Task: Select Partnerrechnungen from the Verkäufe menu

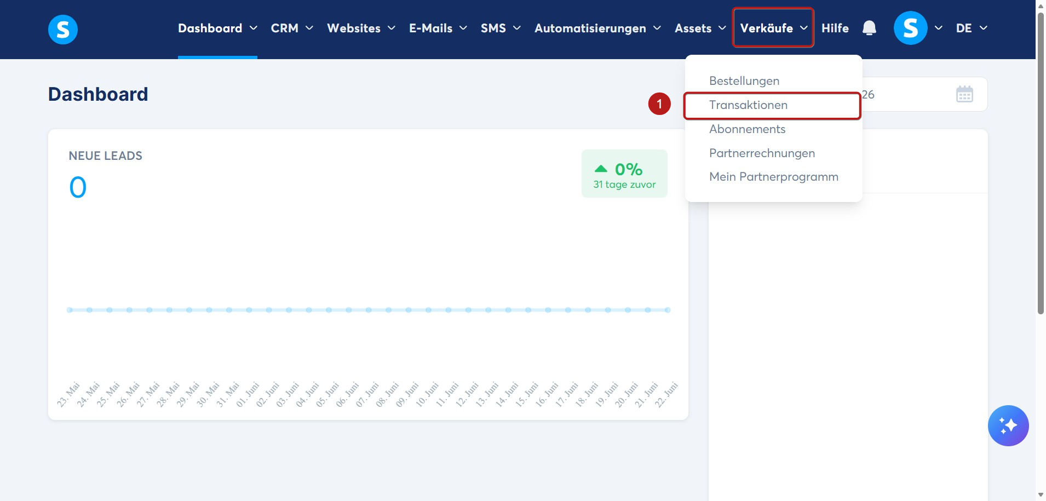Action: click(762, 153)
